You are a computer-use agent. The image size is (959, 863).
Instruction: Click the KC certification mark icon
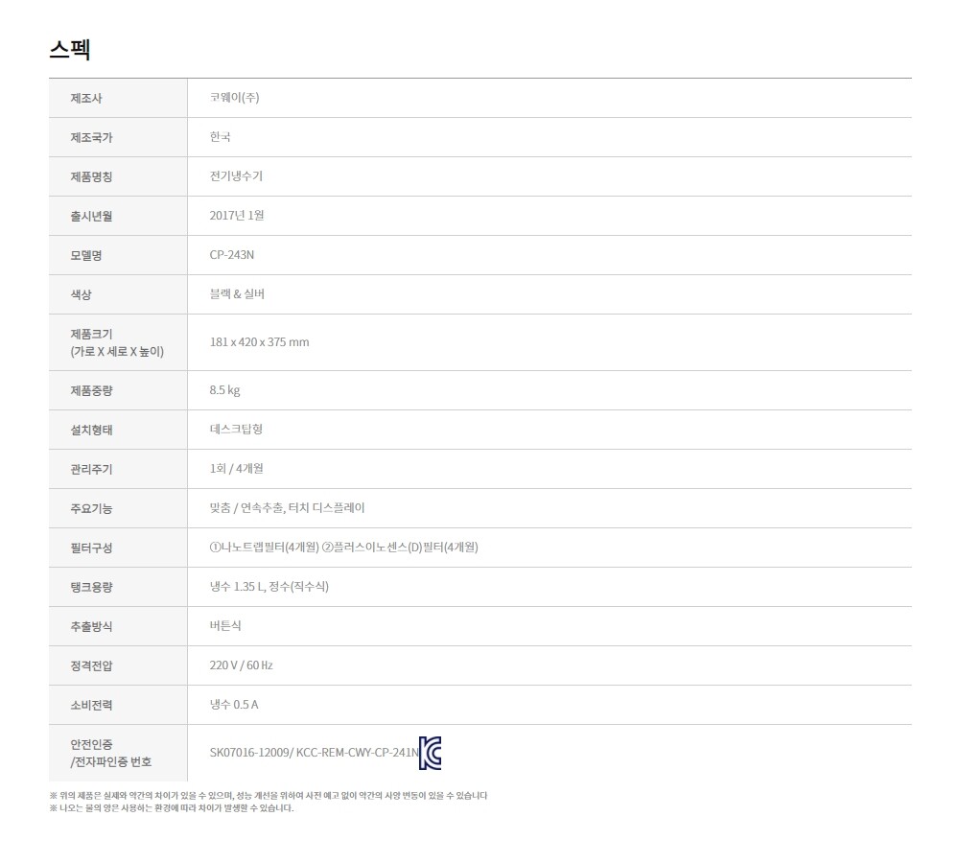tap(431, 754)
